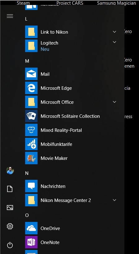Screen dimensions: 139x254
Task: Select the Microsoft Solitaire Collection label
Action: 70,116
